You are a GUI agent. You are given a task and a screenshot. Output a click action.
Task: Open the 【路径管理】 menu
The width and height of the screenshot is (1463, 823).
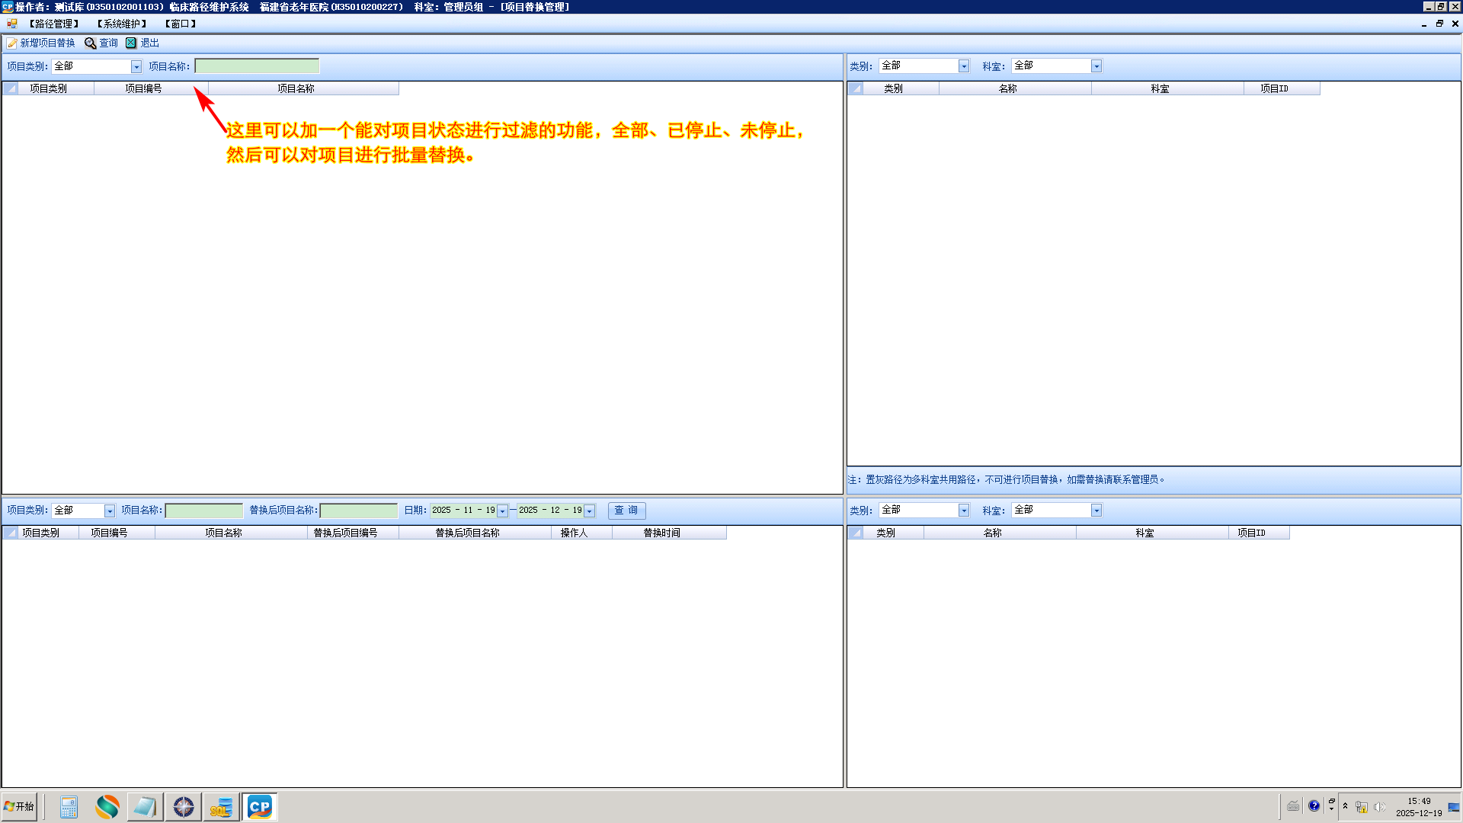click(54, 24)
